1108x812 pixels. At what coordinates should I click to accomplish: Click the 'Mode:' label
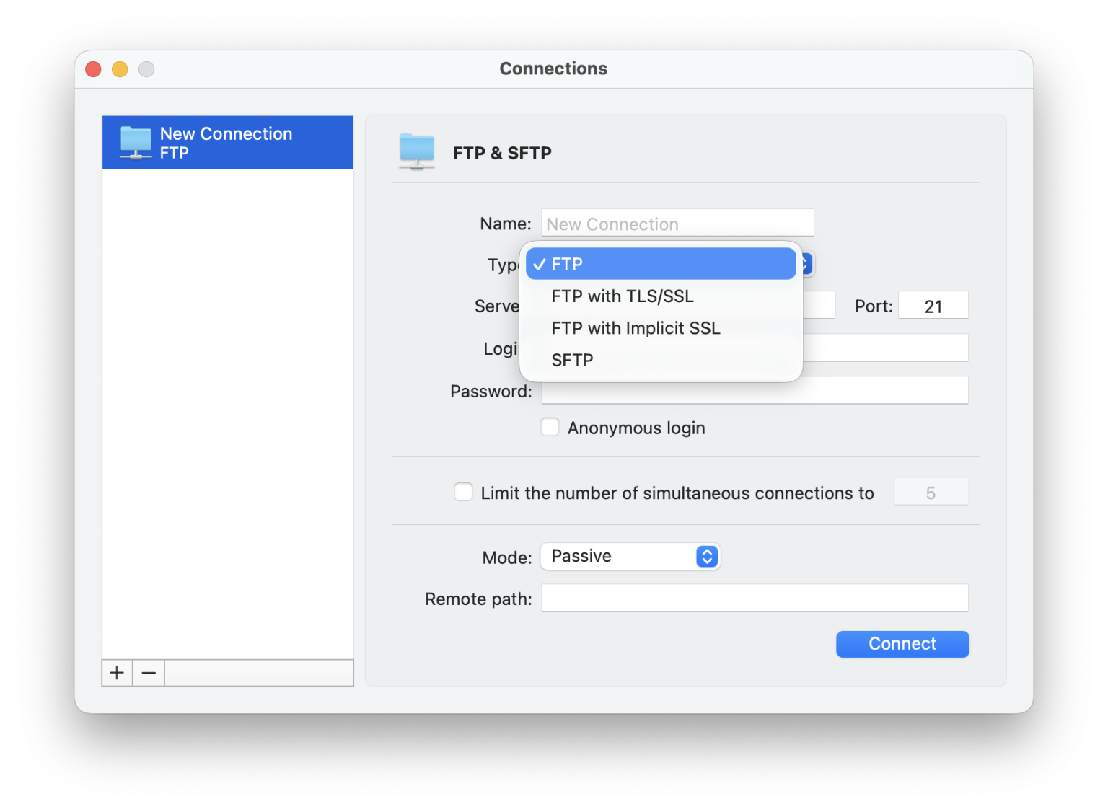pos(507,557)
